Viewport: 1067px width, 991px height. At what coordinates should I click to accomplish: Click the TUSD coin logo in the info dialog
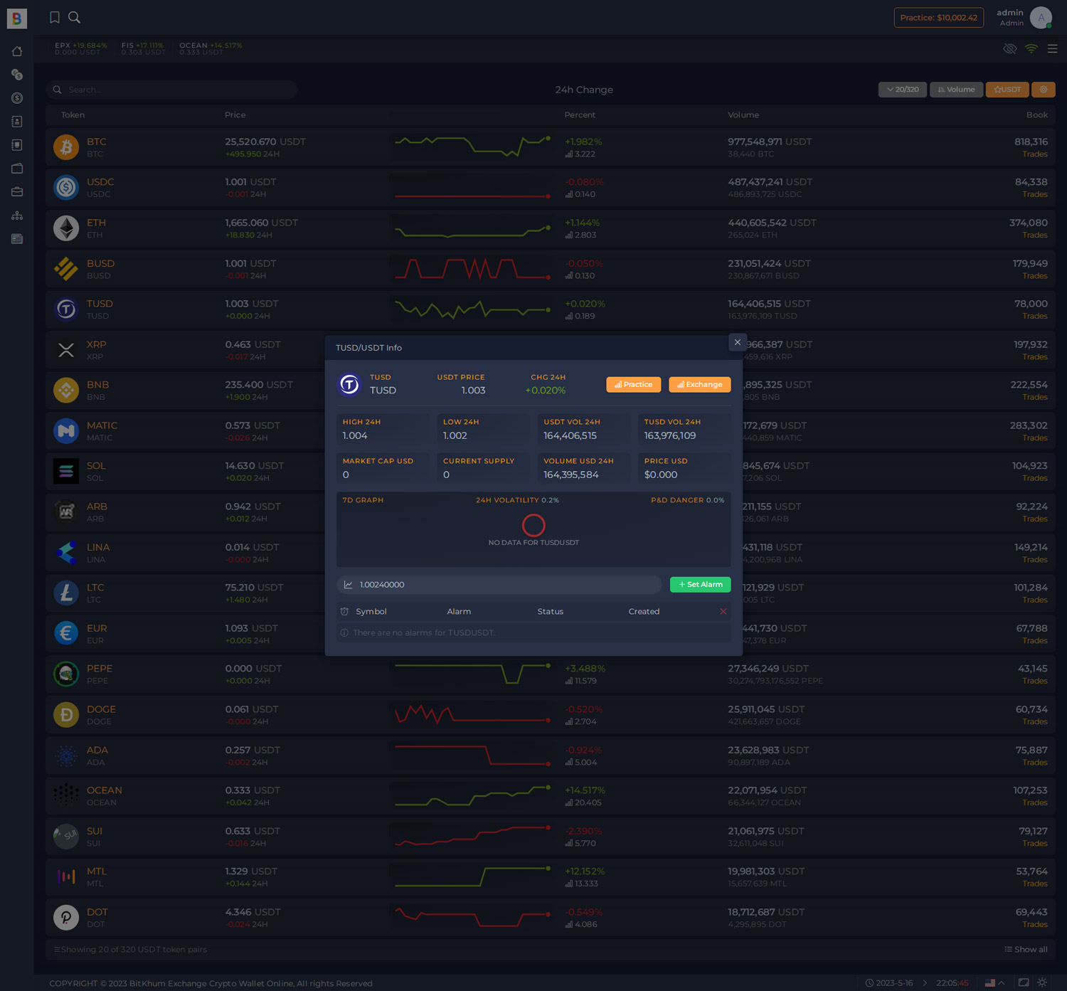pos(349,384)
